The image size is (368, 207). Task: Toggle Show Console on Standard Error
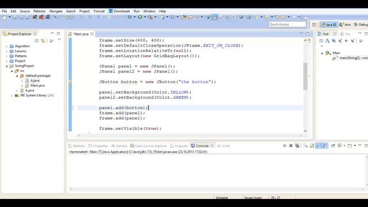coord(324,145)
